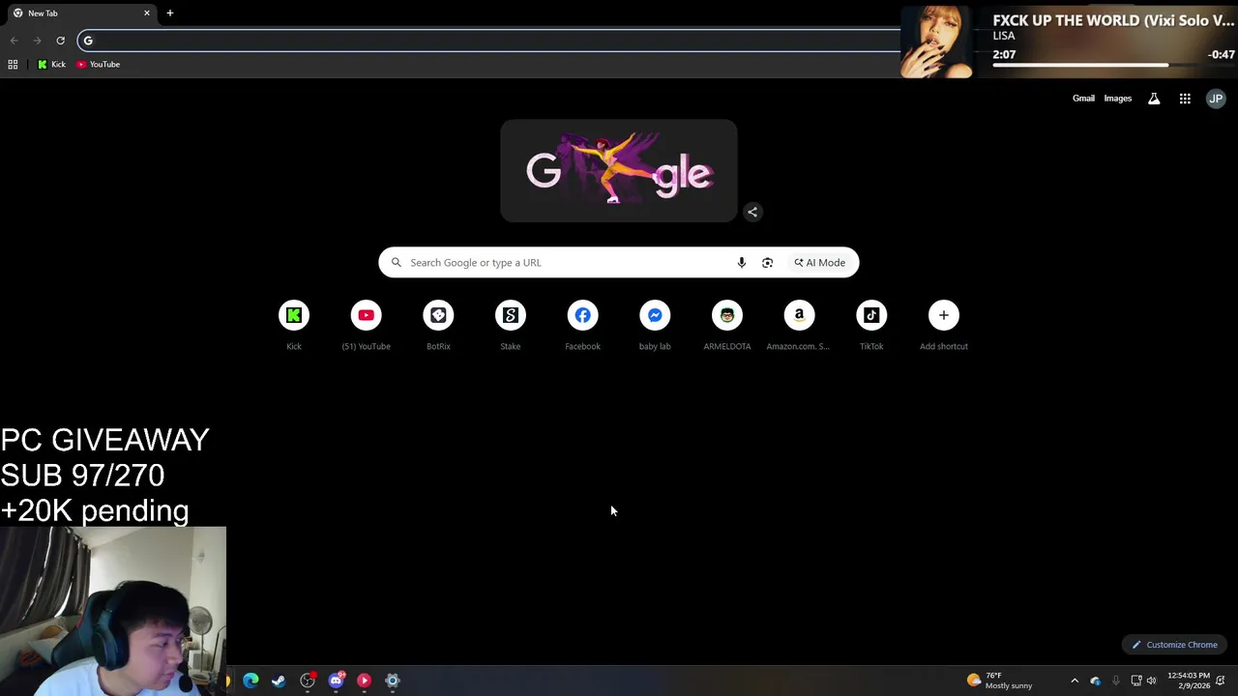Click the Chrome address bar
1238x696 pixels.
tap(488, 40)
